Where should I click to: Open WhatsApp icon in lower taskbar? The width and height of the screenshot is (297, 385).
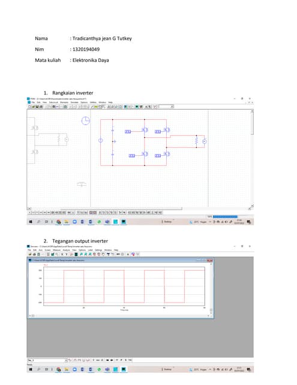(99, 369)
